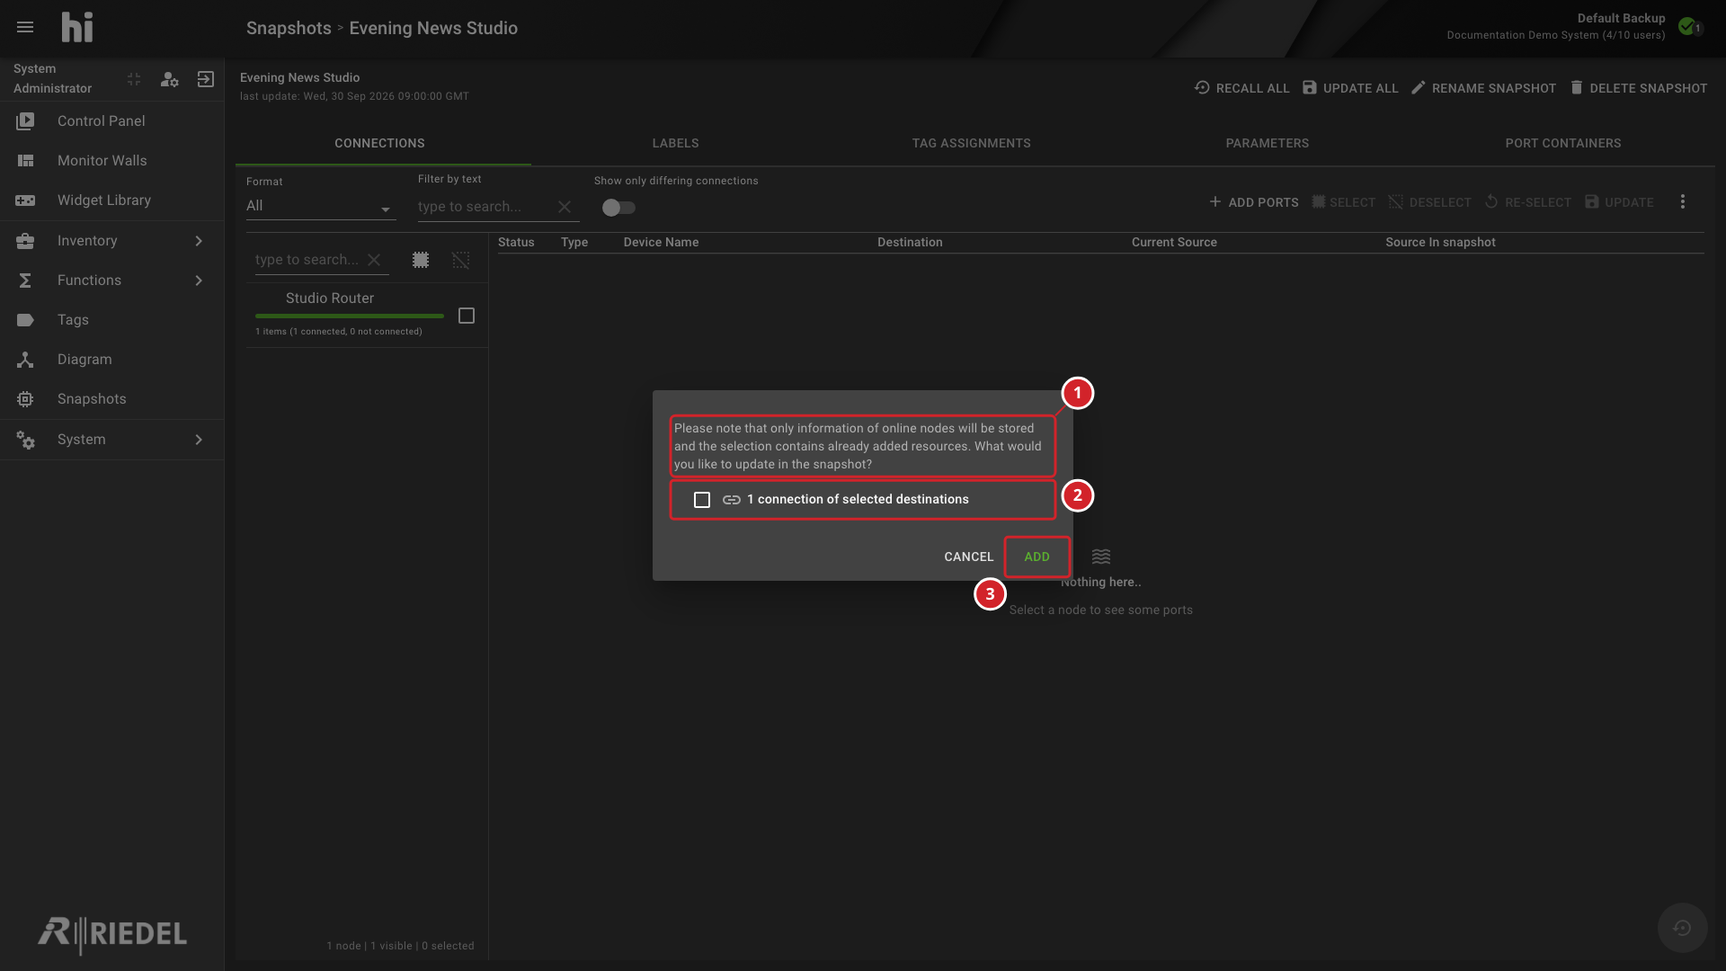
Task: Expand the Inventory menu
Action: point(111,240)
